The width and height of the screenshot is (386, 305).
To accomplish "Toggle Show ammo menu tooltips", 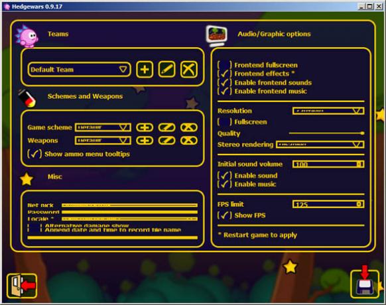I will 34,154.
